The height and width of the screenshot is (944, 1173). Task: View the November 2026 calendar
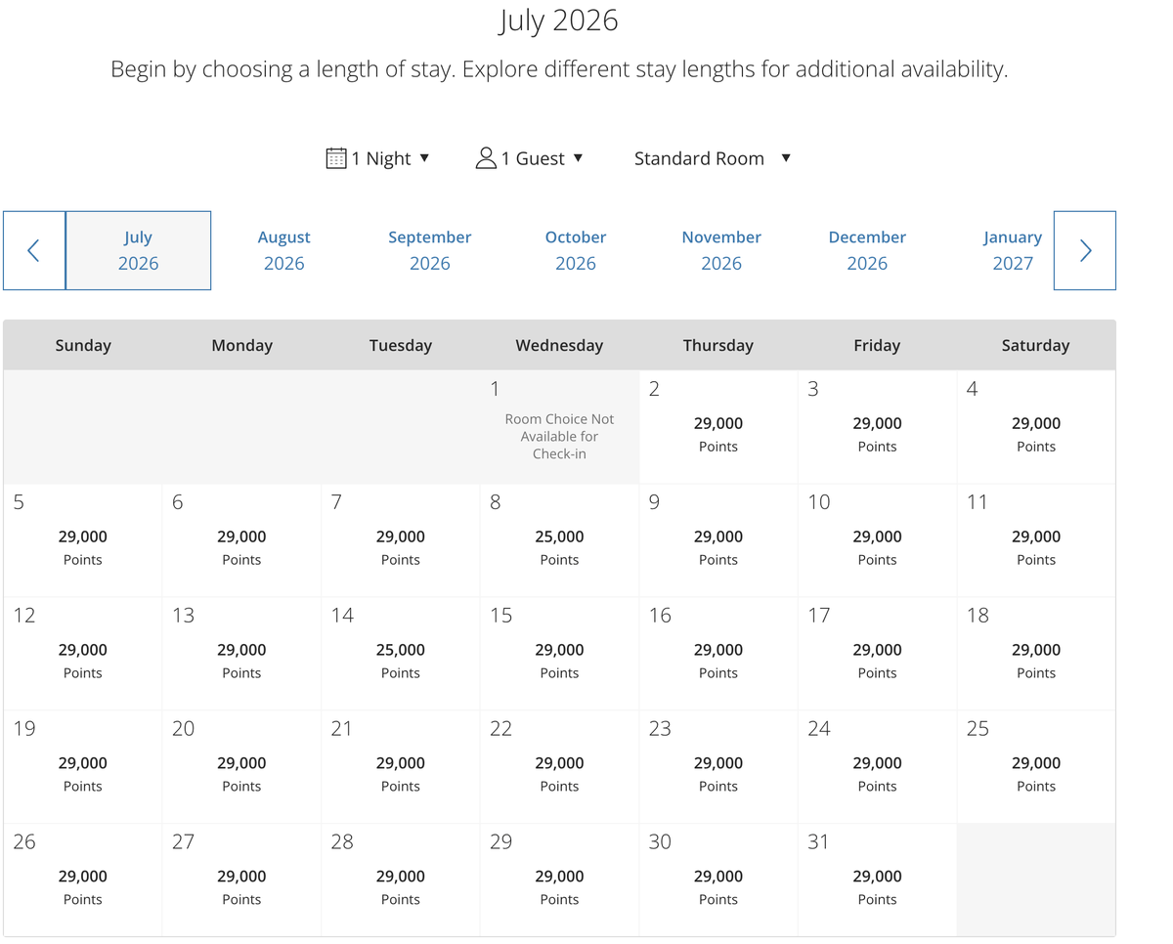[720, 250]
